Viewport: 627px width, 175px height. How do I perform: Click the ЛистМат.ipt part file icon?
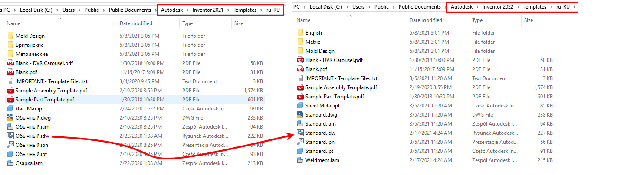tap(10, 109)
